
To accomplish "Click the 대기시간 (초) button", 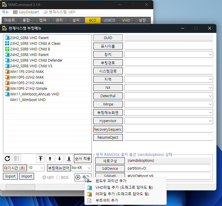I will click(15, 168).
